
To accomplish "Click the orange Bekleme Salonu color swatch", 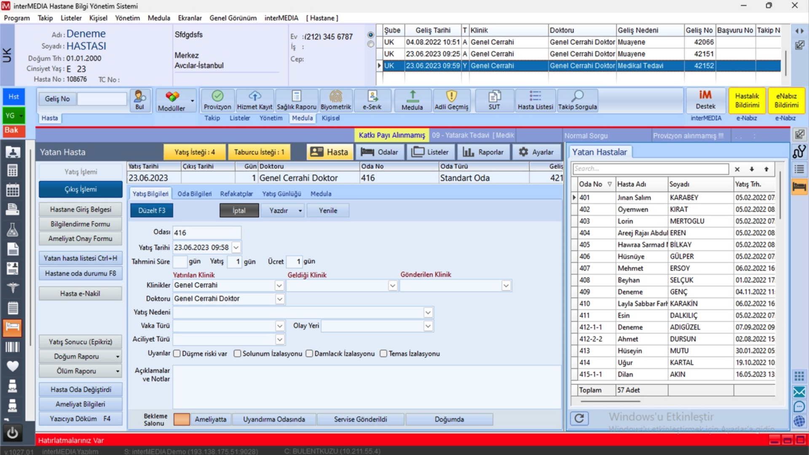I will coord(182,419).
